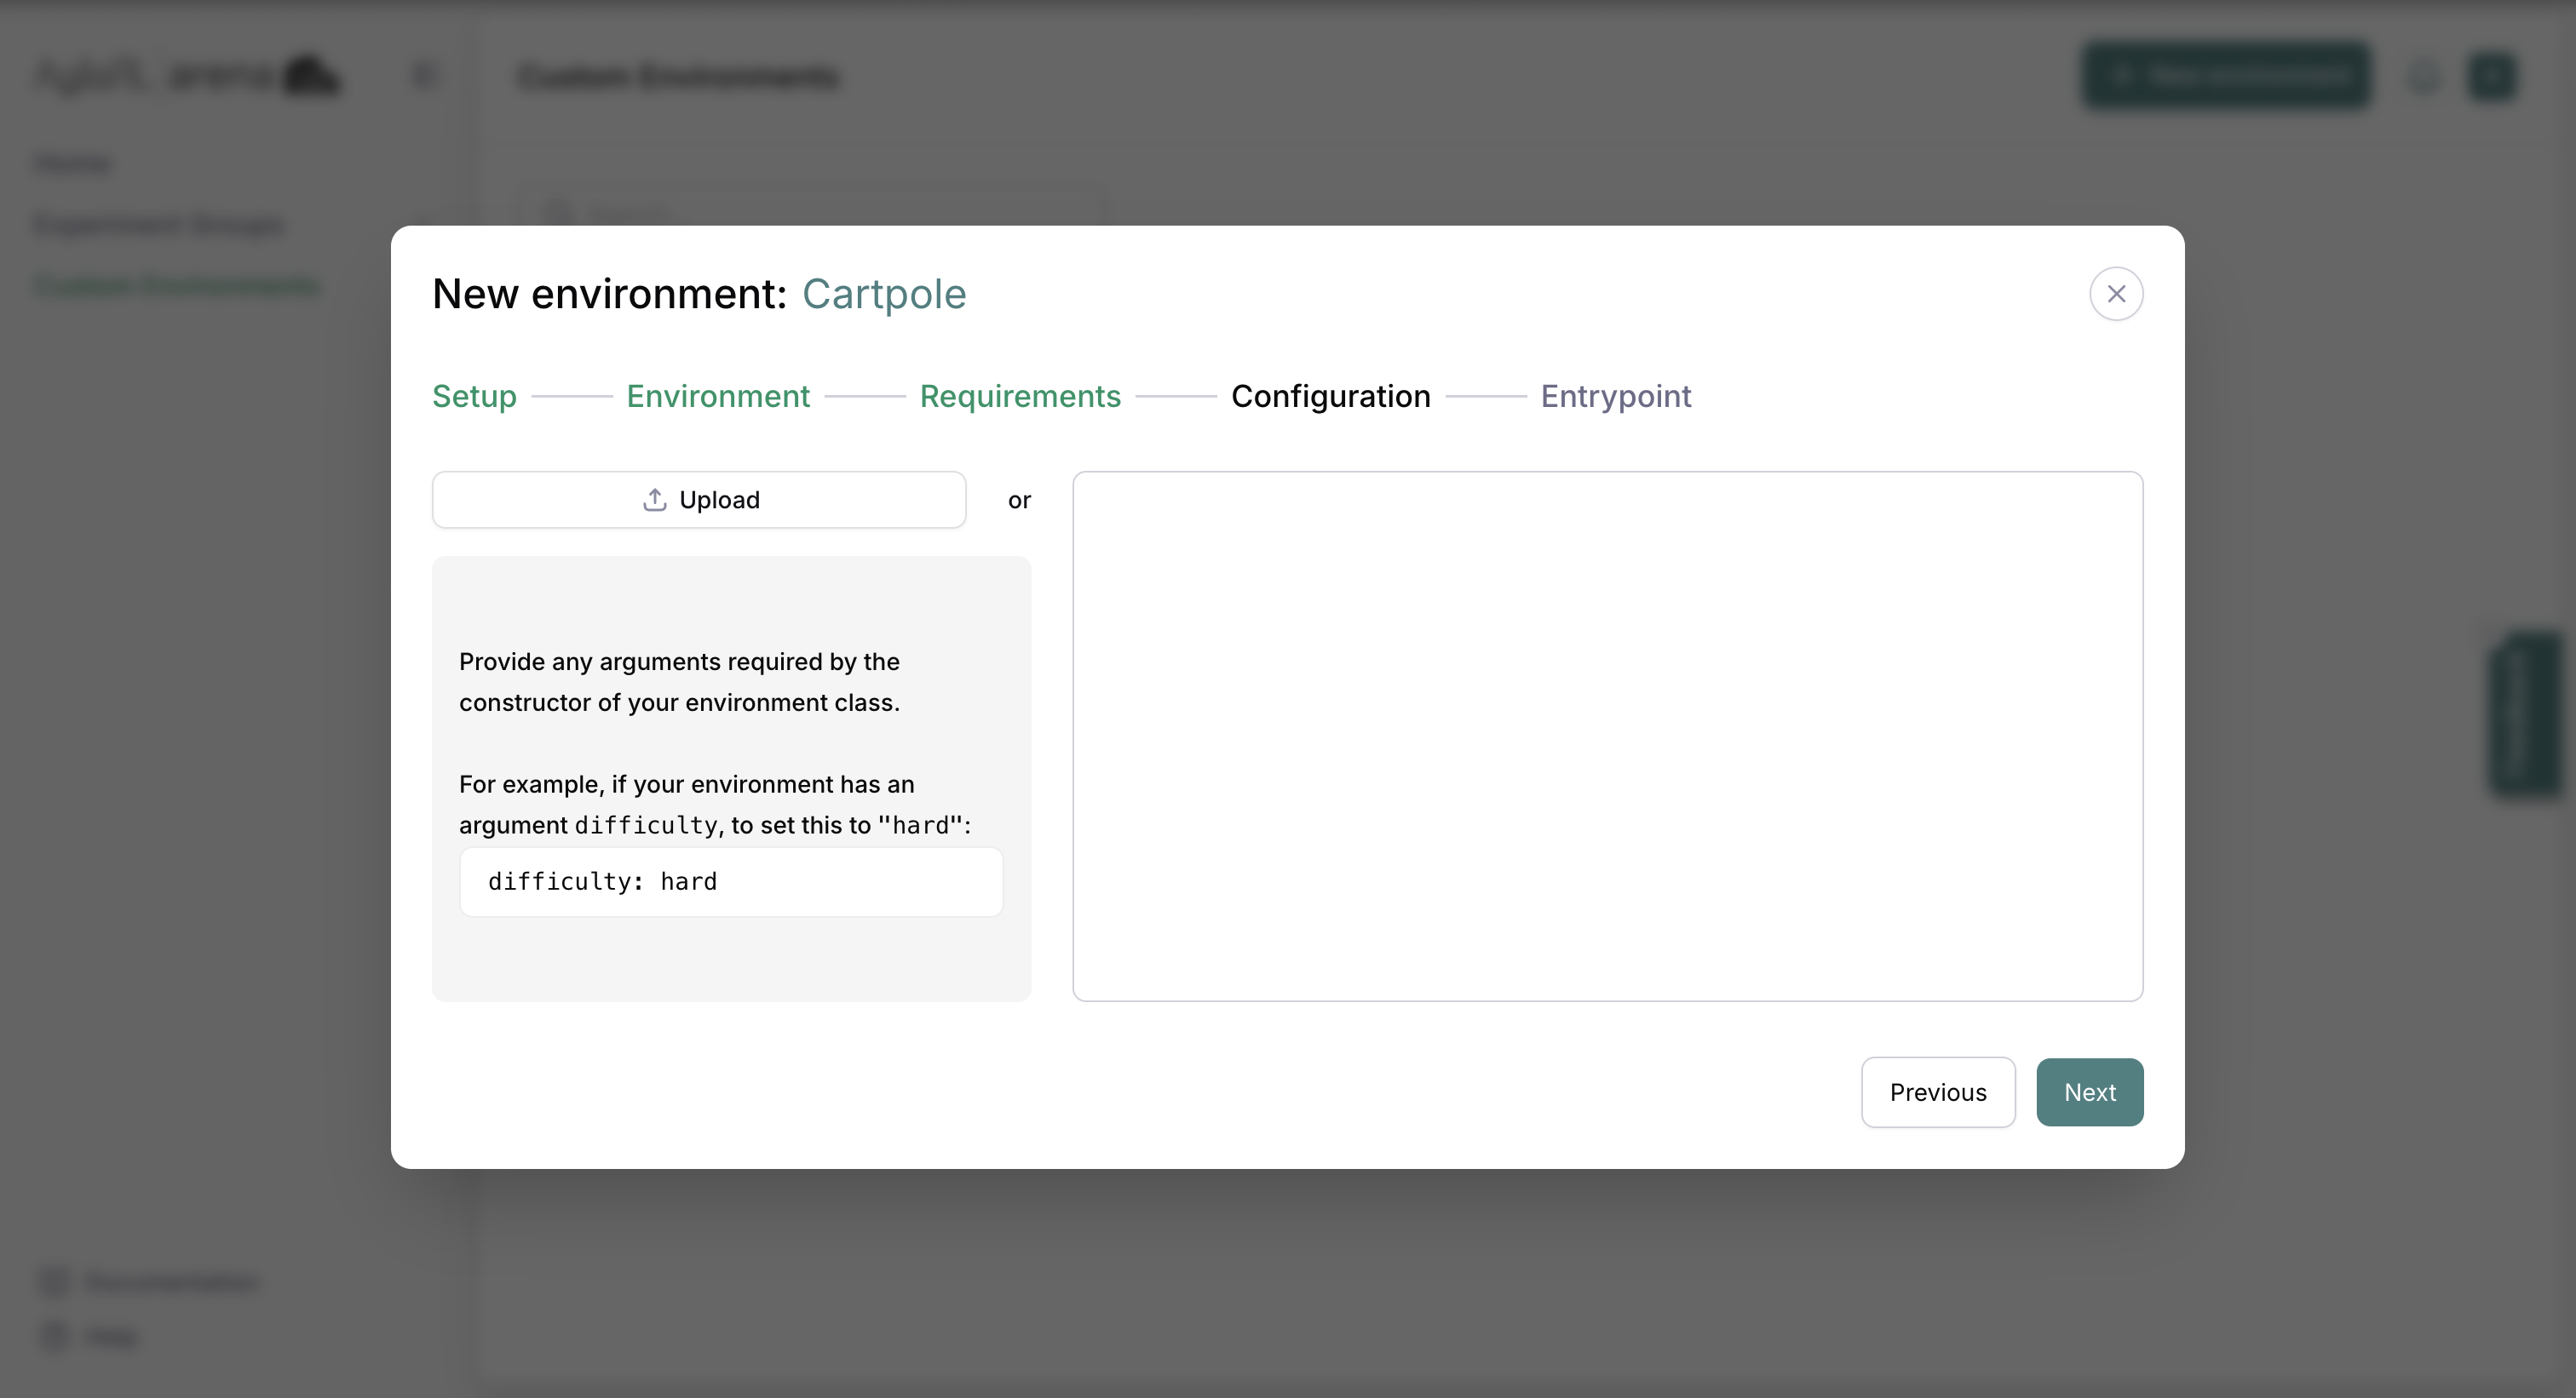Switch to the Environment step
Viewport: 2576px width, 1398px height.
(x=718, y=396)
